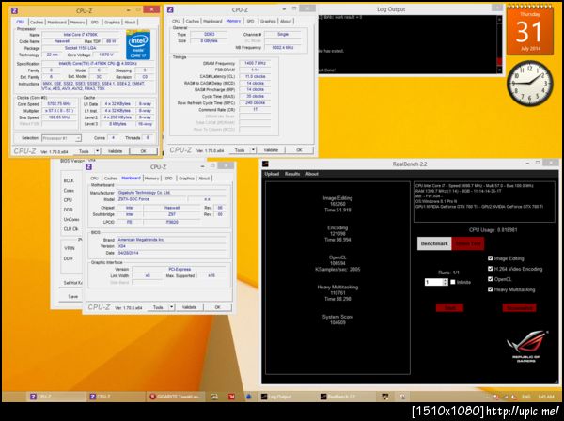Click Log Output scrollbar down arrow
The width and height of the screenshot is (564, 421).
pyautogui.click(x=499, y=70)
